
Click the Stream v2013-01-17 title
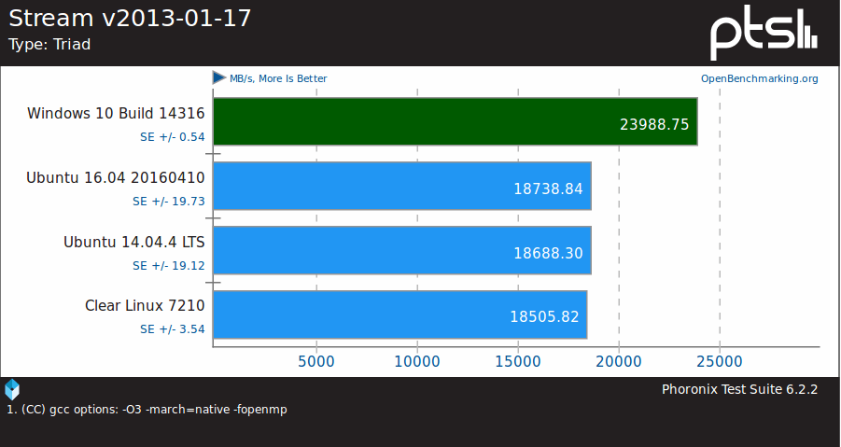tap(130, 19)
